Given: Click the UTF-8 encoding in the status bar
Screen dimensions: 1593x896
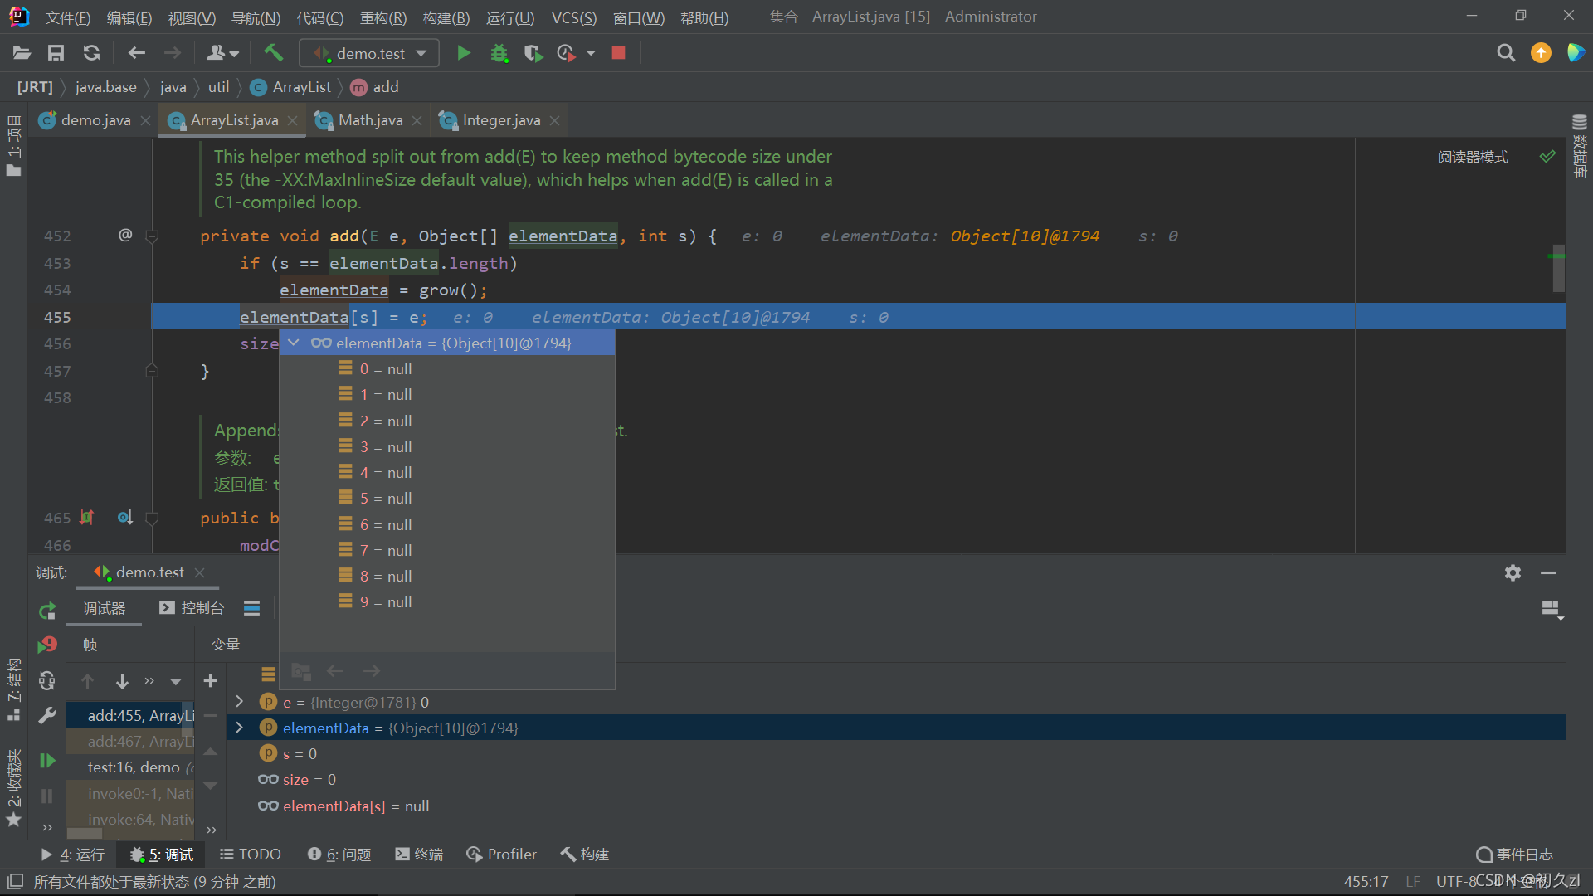Looking at the screenshot, I should point(1457,881).
